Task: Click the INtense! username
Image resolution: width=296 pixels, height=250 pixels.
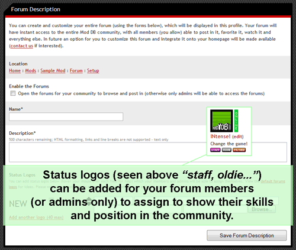Action: tap(220, 137)
